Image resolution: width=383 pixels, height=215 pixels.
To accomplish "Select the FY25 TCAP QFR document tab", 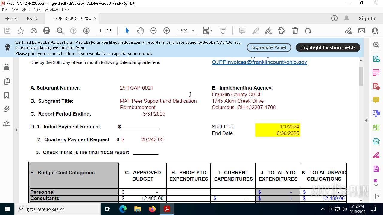I will pyautogui.click(x=72, y=18).
